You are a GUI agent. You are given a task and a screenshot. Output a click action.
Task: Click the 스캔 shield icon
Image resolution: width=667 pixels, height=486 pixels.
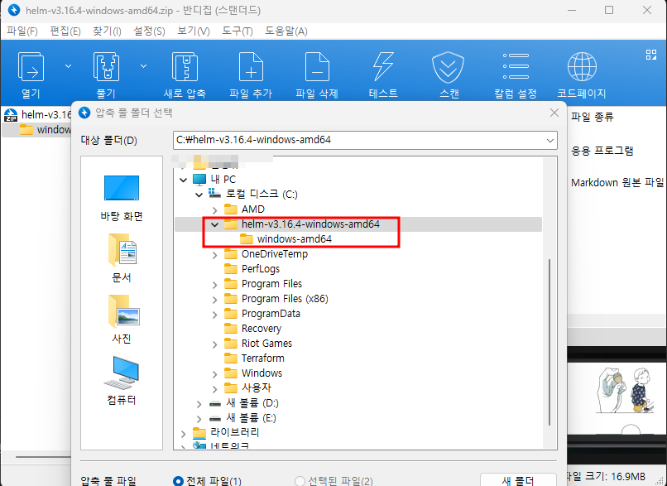448,67
